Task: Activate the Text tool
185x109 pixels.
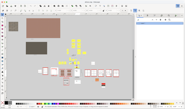Action: (x=2, y=54)
